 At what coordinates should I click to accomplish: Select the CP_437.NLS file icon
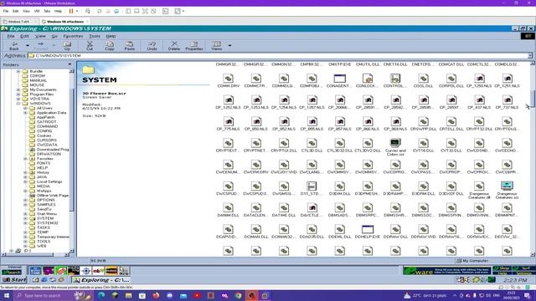(x=479, y=100)
